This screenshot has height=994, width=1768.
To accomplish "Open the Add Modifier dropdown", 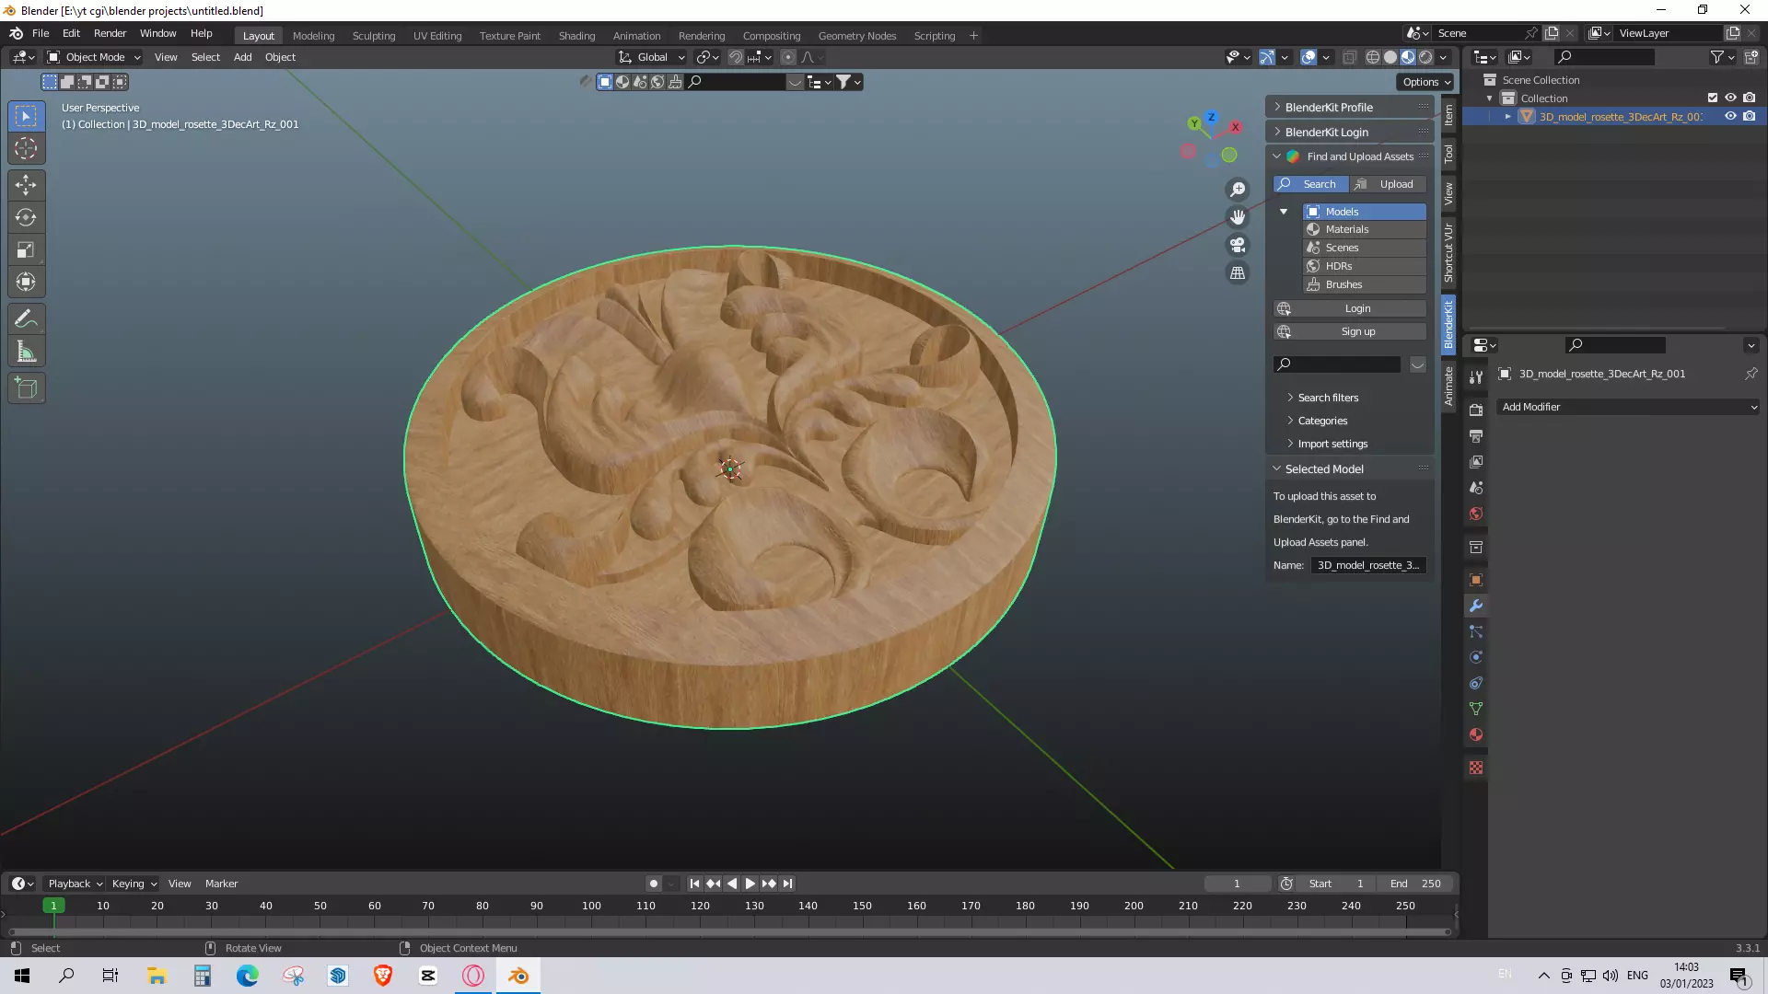I will click(x=1628, y=407).
